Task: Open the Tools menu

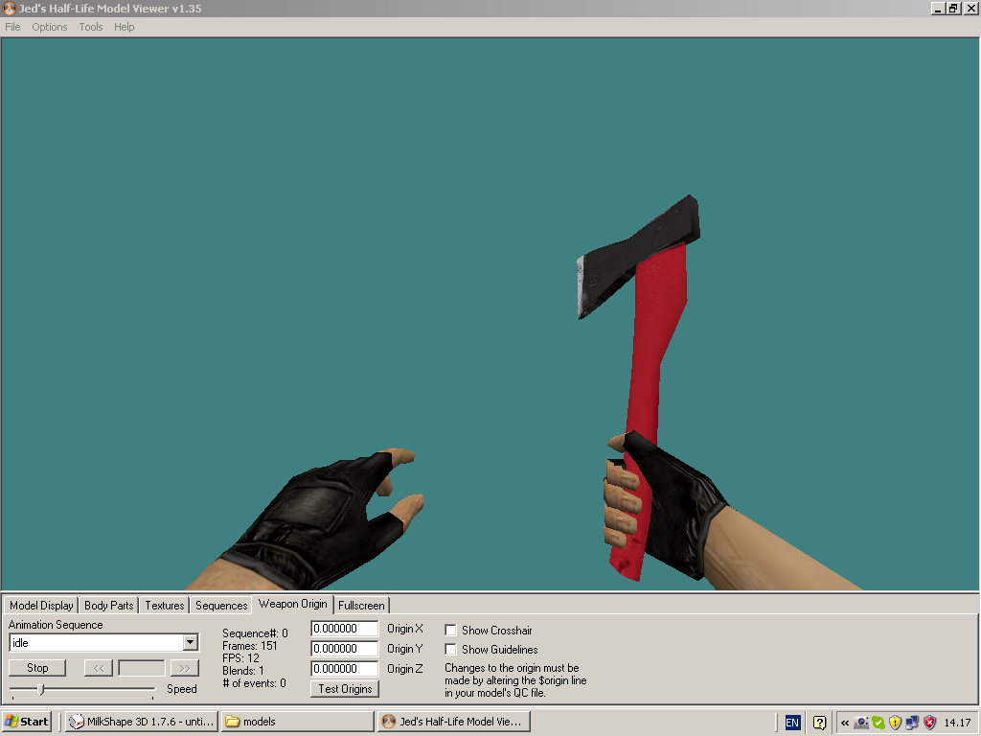Action: (x=91, y=27)
